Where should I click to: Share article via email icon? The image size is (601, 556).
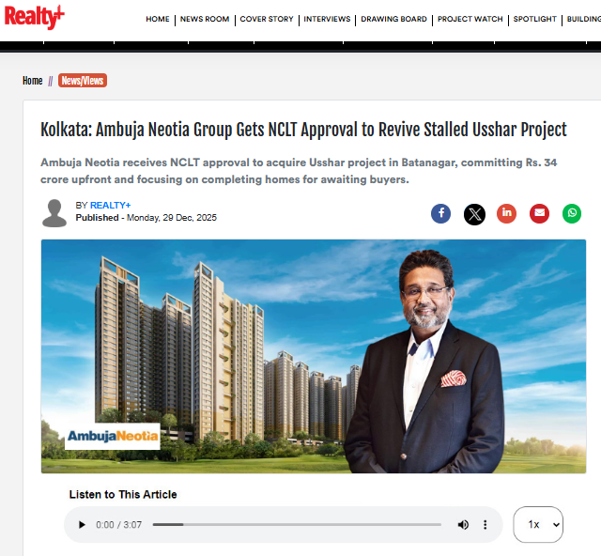[539, 213]
